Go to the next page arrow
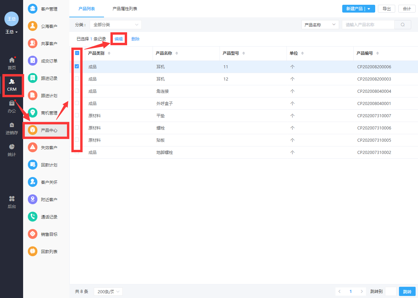Image resolution: width=418 pixels, height=298 pixels. pyautogui.click(x=362, y=292)
